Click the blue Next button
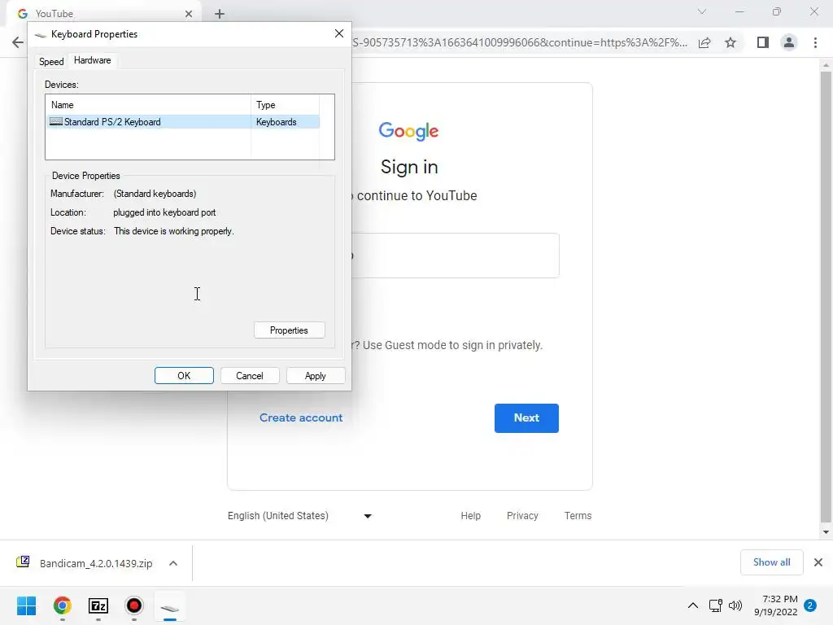Screen dimensions: 833x625 coord(526,418)
